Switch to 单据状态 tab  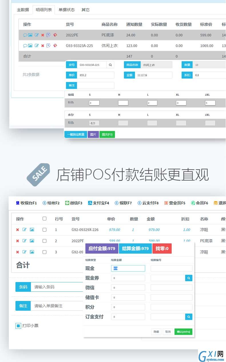tap(67, 10)
